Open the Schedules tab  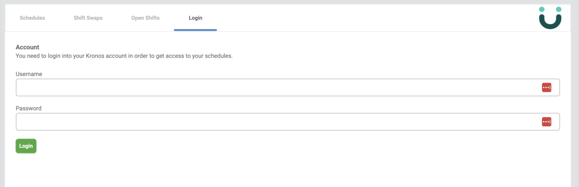coord(32,18)
